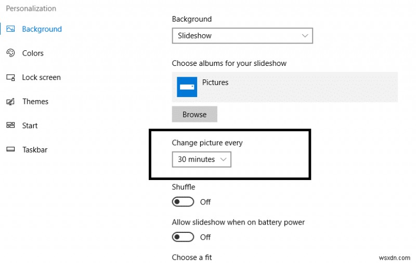Click the Personalization heading

(31, 8)
